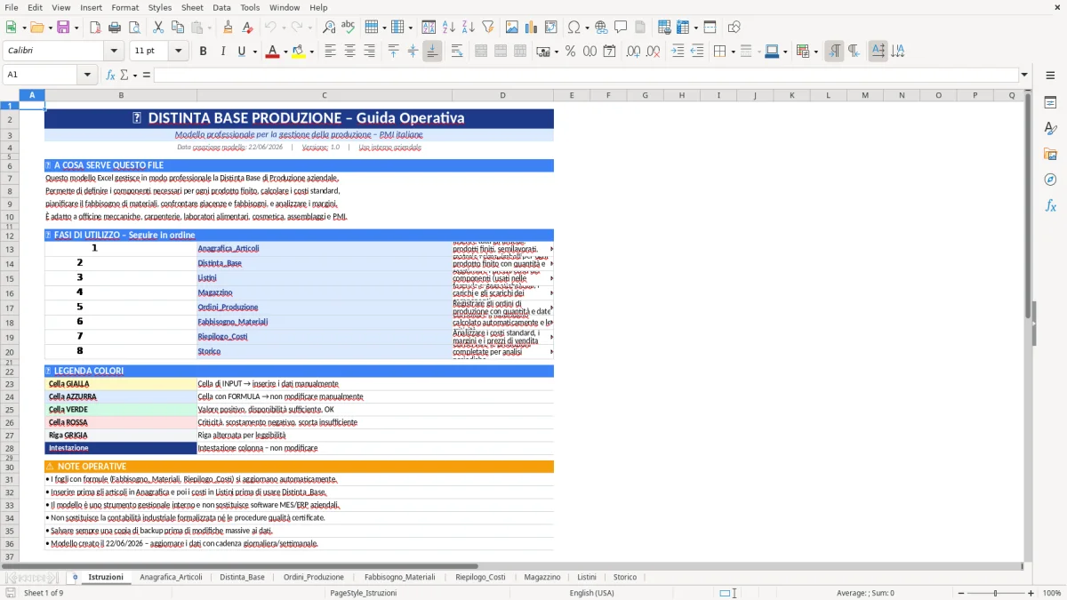Switch to the Anagrafica_Articoli sheet tab
Image resolution: width=1067 pixels, height=600 pixels.
pos(171,577)
